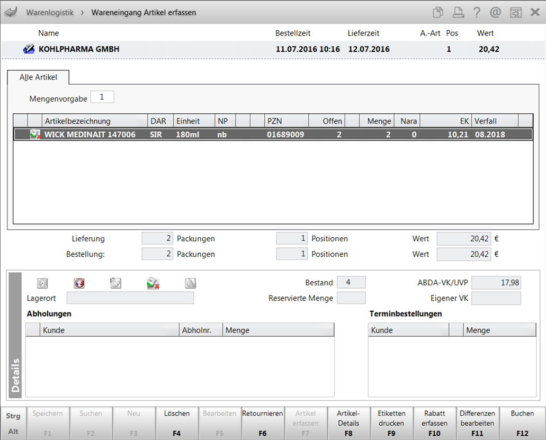Image resolution: width=546 pixels, height=440 pixels.
Task: Click the window export arrow icon in title bar
Action: pos(516,13)
